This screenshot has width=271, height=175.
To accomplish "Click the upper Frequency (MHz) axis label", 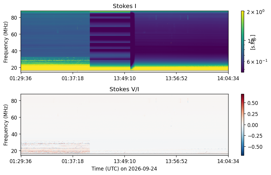I will click(6, 42).
